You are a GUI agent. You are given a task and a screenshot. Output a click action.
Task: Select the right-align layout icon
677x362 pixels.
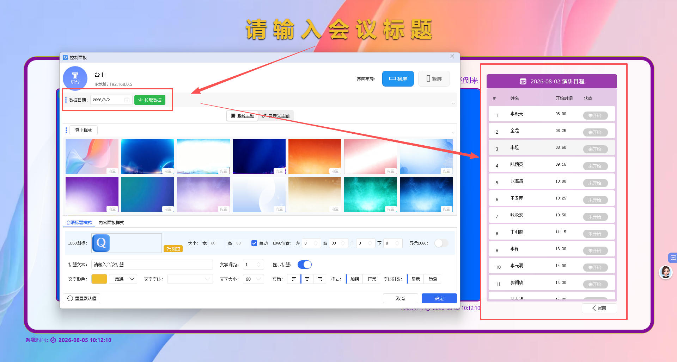(320, 279)
